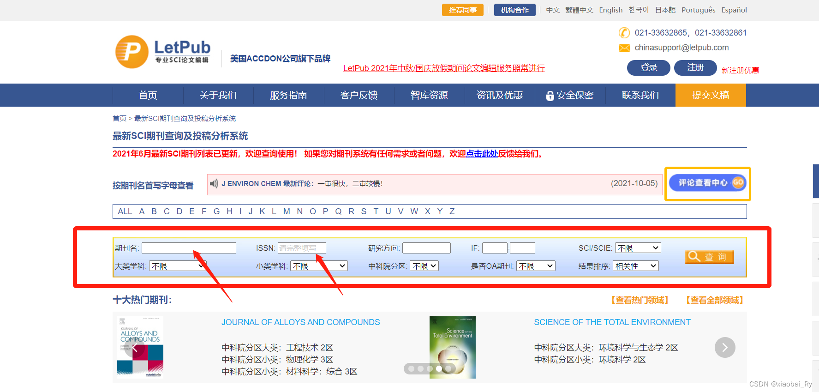Screen dimensions: 819x392
Task: Click the speaker icon before J ENVIRON CHEM
Action: pos(214,184)
